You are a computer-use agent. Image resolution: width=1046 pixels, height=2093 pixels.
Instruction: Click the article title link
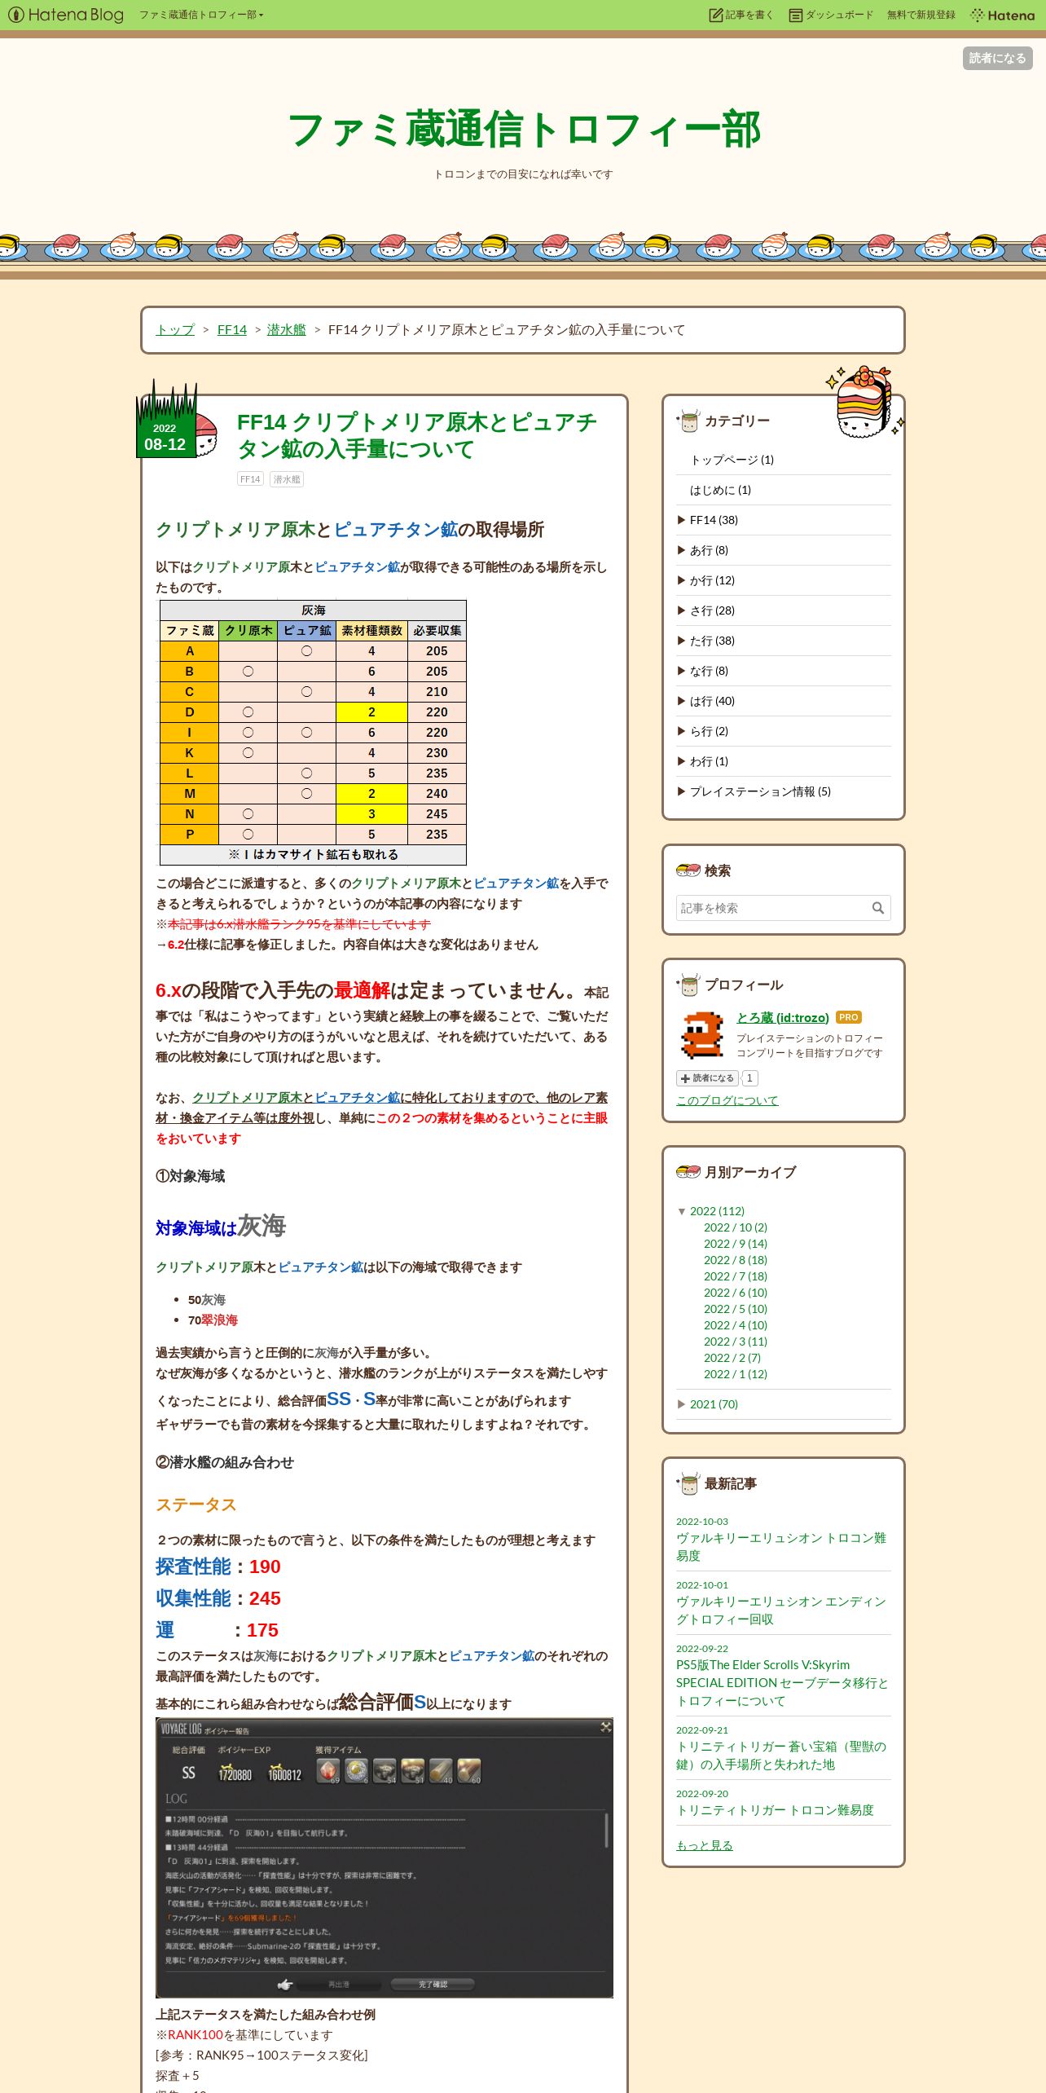[x=416, y=435]
